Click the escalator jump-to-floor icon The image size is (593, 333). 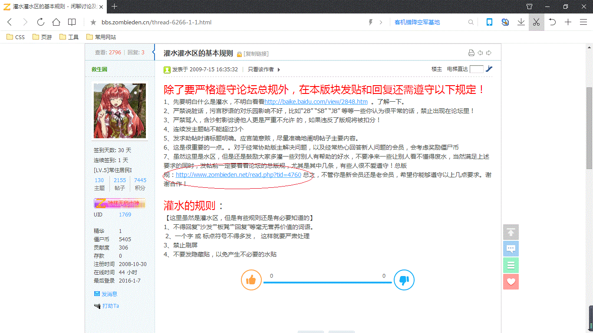coord(489,69)
